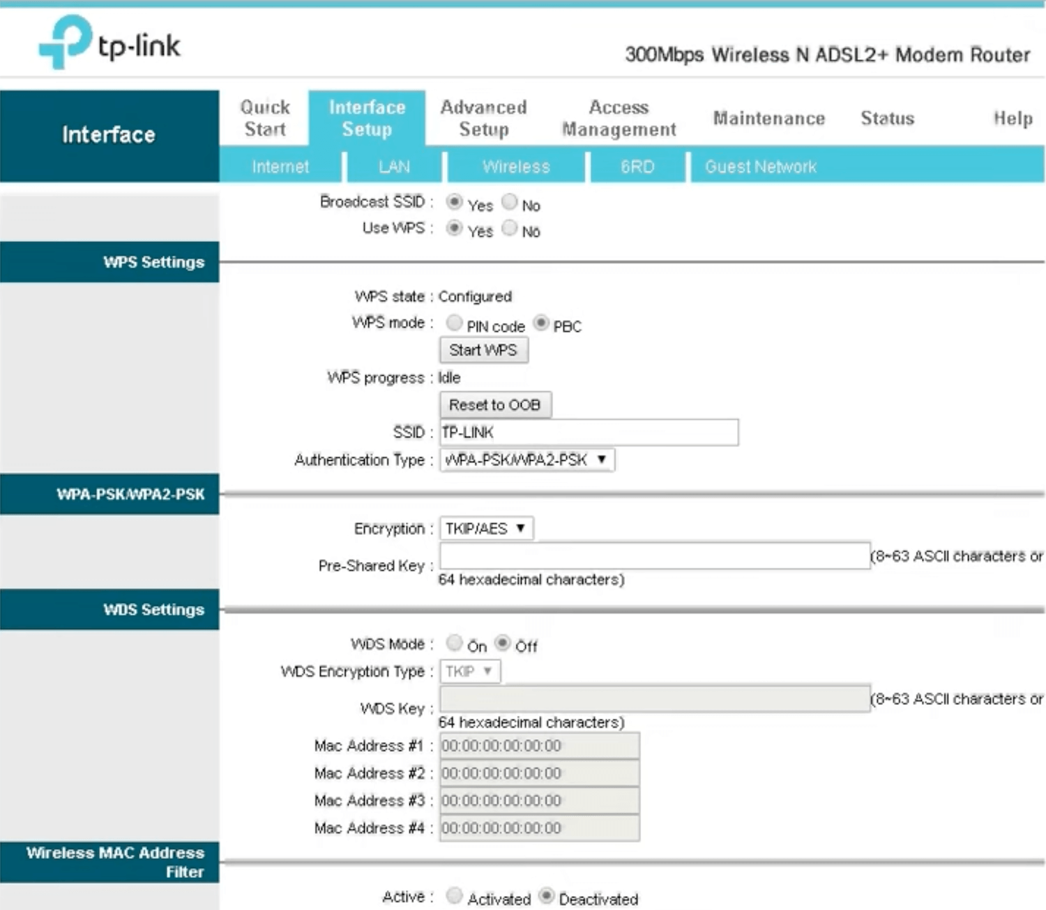Turn WDS Mode On
Viewport: 1046px width, 910px height.
click(454, 642)
